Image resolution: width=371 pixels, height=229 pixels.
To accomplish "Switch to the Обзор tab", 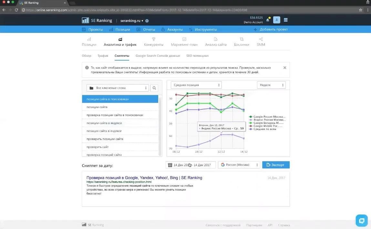I will (86, 56).
